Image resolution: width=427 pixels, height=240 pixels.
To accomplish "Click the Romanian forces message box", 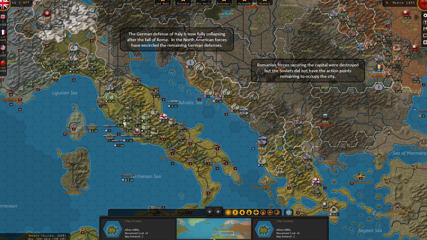I will pyautogui.click(x=308, y=71).
